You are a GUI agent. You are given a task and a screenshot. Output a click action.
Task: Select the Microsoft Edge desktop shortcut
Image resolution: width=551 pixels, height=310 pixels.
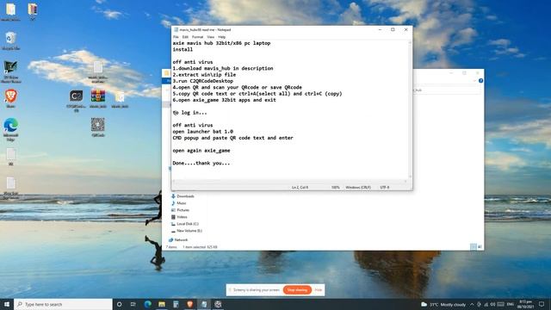pyautogui.click(x=11, y=129)
